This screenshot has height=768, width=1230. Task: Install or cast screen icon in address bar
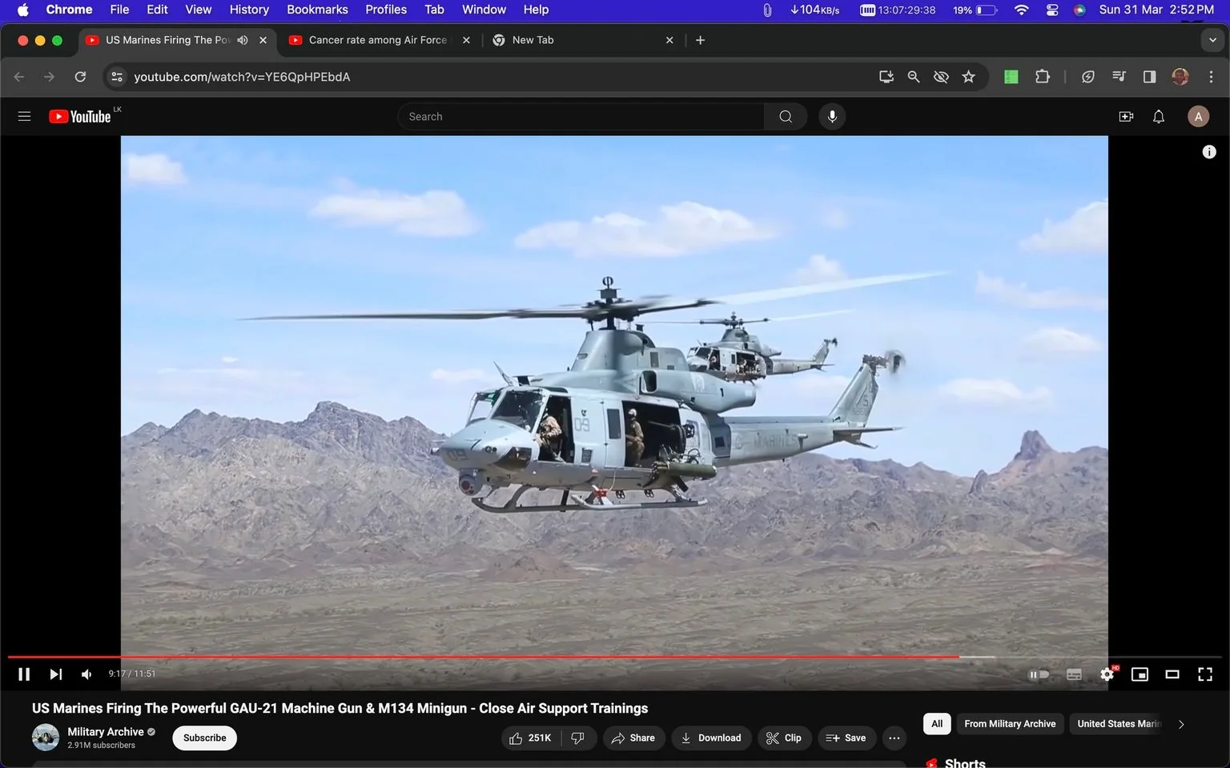coord(886,77)
